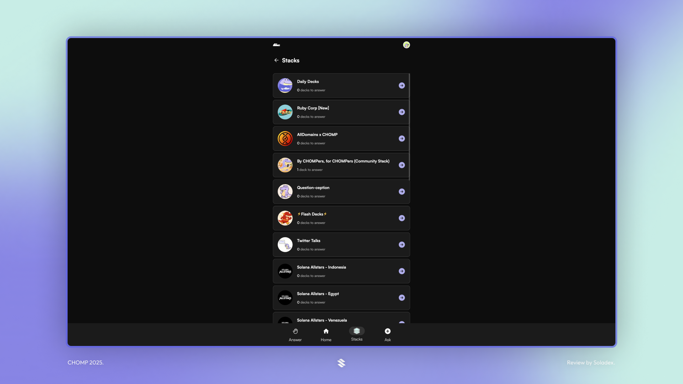This screenshot has height=384, width=683.
Task: Select the Twitter Talks title
Action: (308, 241)
